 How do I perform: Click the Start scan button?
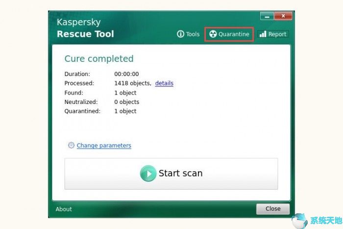pyautogui.click(x=171, y=174)
